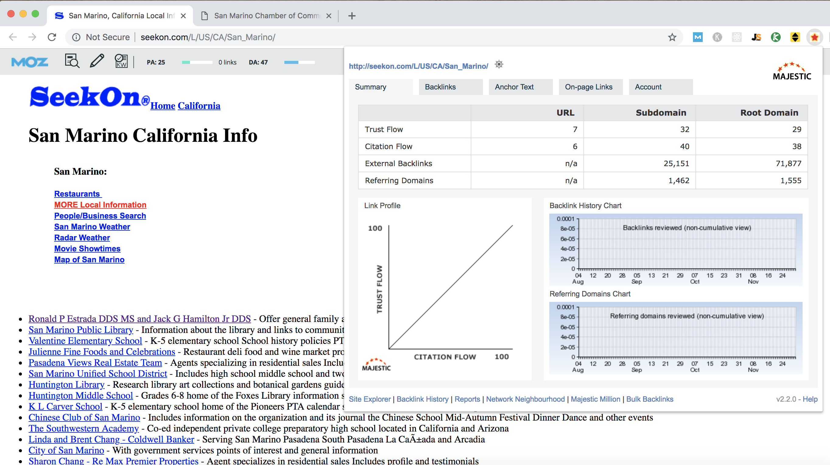Click the MOZ logo in toolbar

[30, 62]
